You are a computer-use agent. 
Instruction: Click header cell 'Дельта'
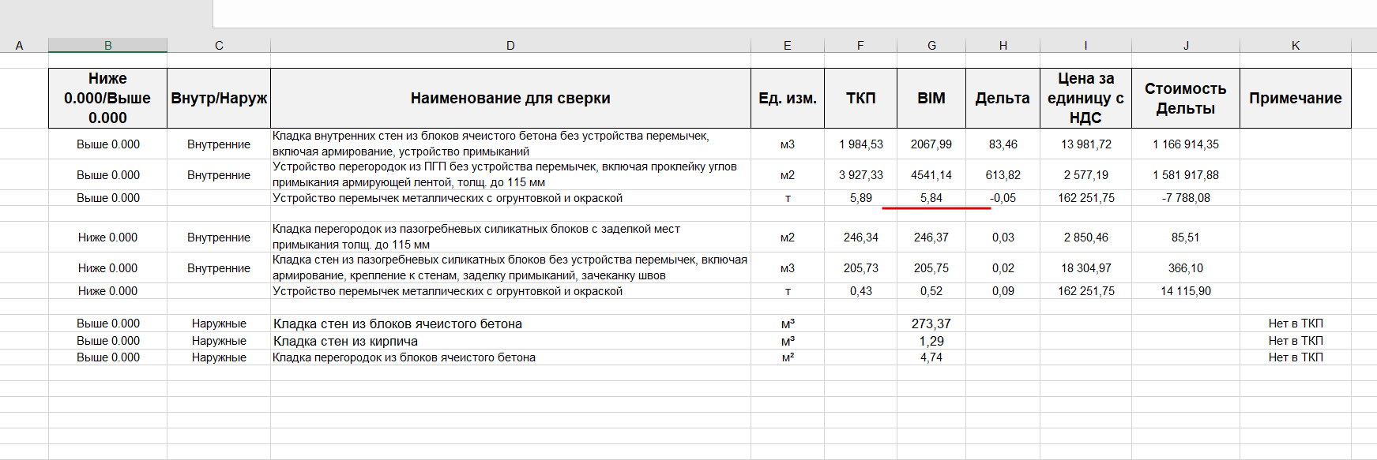1003,98
